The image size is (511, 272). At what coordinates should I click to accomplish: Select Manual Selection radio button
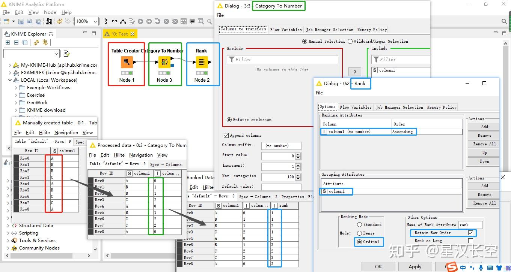point(304,41)
